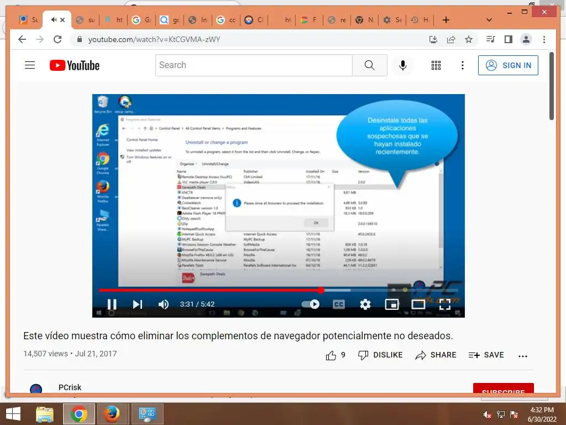Click the install app icon in address bar
The width and height of the screenshot is (566, 425).
[433, 39]
